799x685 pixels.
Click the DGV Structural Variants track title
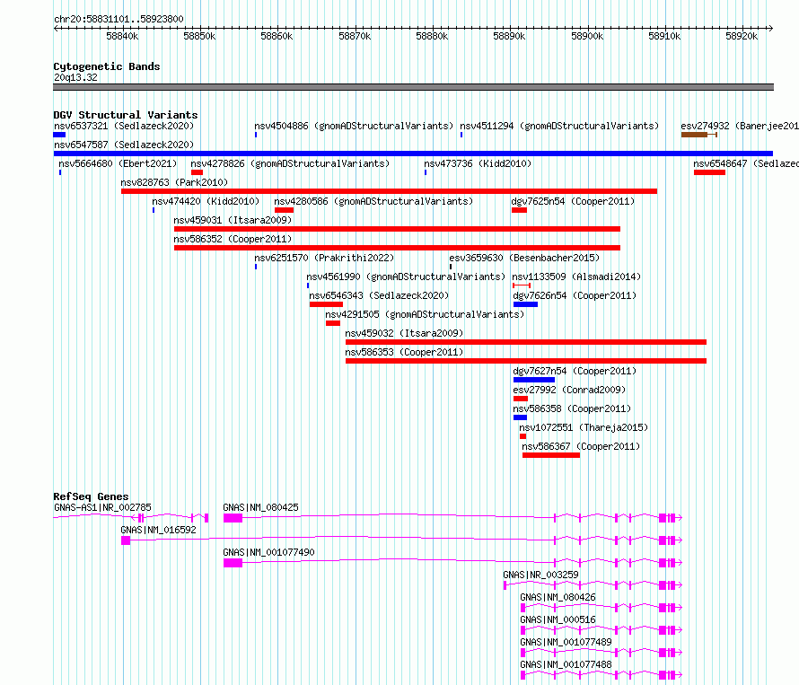126,115
